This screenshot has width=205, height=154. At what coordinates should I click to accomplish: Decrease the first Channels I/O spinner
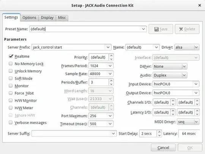pyautogui.click(x=173, y=104)
